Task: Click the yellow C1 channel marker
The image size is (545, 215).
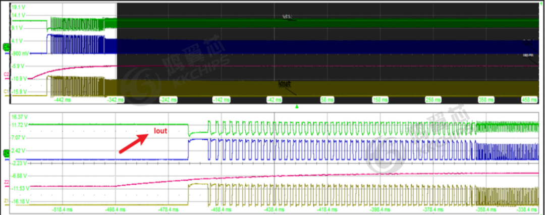Action: point(6,91)
